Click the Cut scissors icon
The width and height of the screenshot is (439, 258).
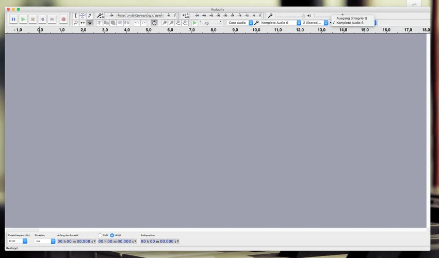click(100, 23)
